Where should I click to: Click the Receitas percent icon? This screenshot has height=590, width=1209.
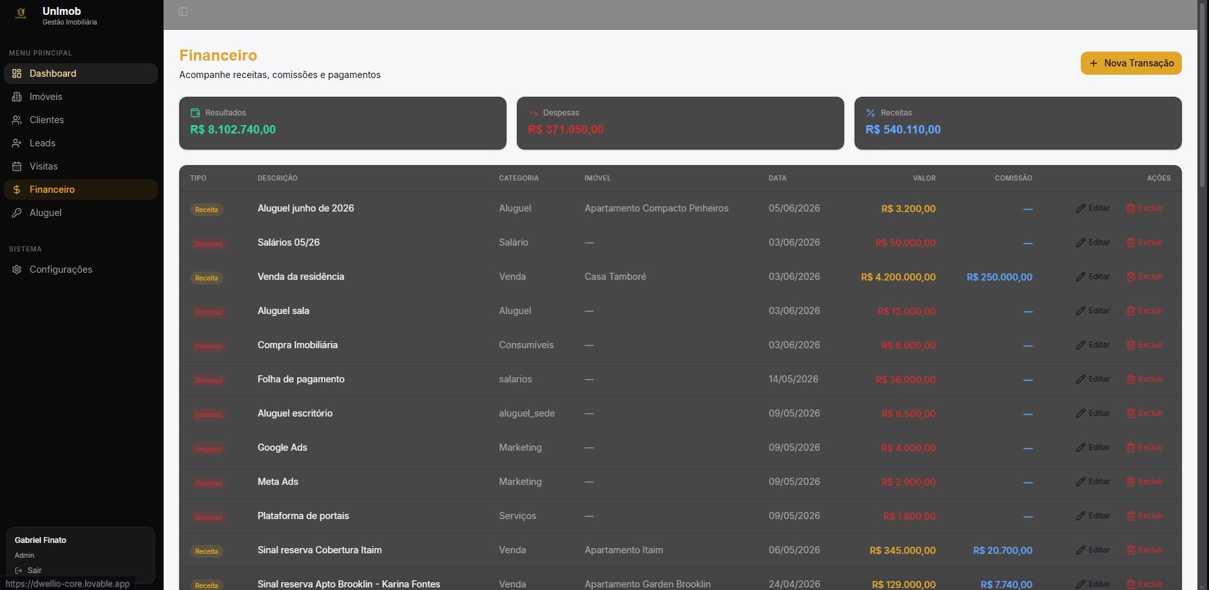[x=871, y=113]
